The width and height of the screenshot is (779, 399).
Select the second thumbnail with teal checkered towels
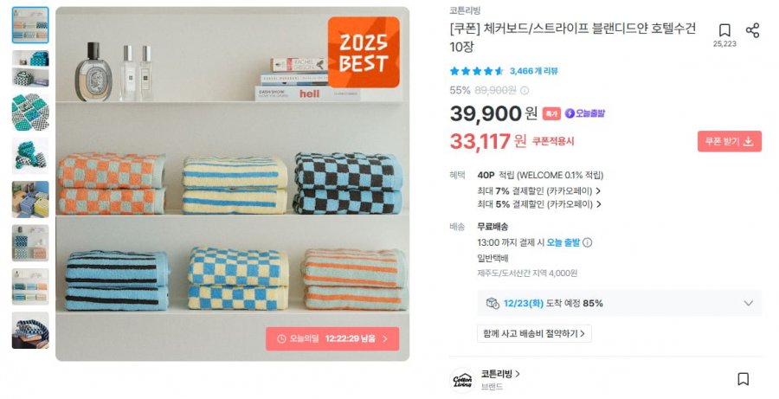tap(30, 68)
